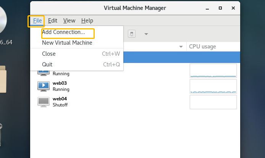Open the Help menu
265x158 pixels.
[87, 21]
